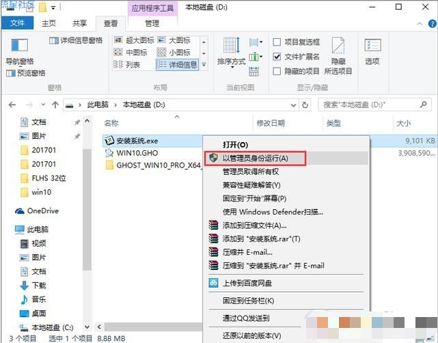Toggle the Preview pane (预览窗格)
Viewport: 438px width, 343px height.
pos(26,73)
